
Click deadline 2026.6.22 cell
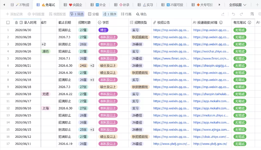pyautogui.click(x=66, y=94)
